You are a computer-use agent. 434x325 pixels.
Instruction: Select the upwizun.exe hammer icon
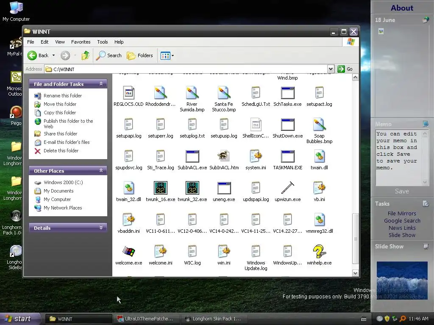pyautogui.click(x=288, y=188)
